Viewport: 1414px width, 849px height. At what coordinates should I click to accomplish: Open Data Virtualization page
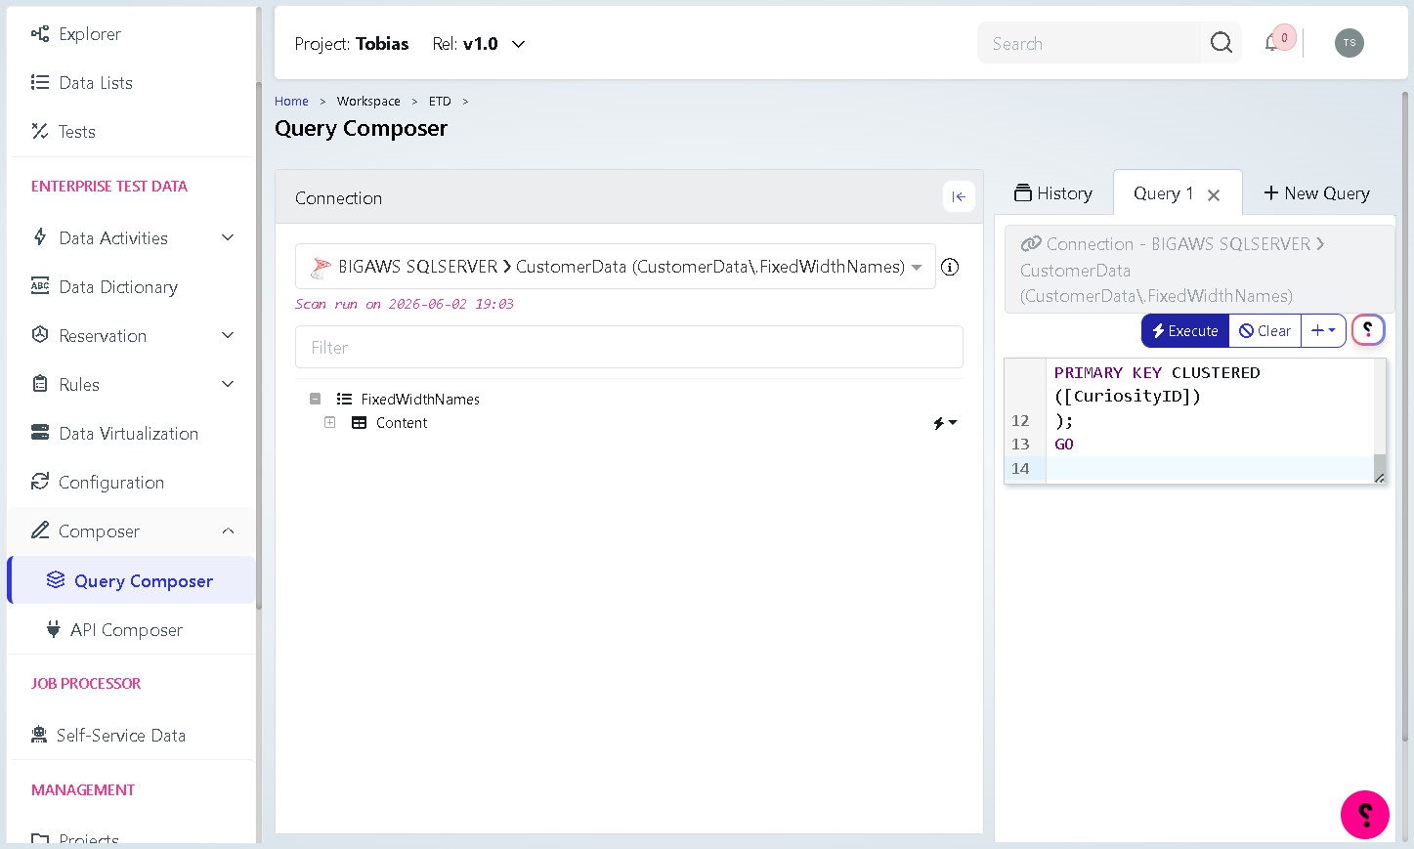pos(114,434)
